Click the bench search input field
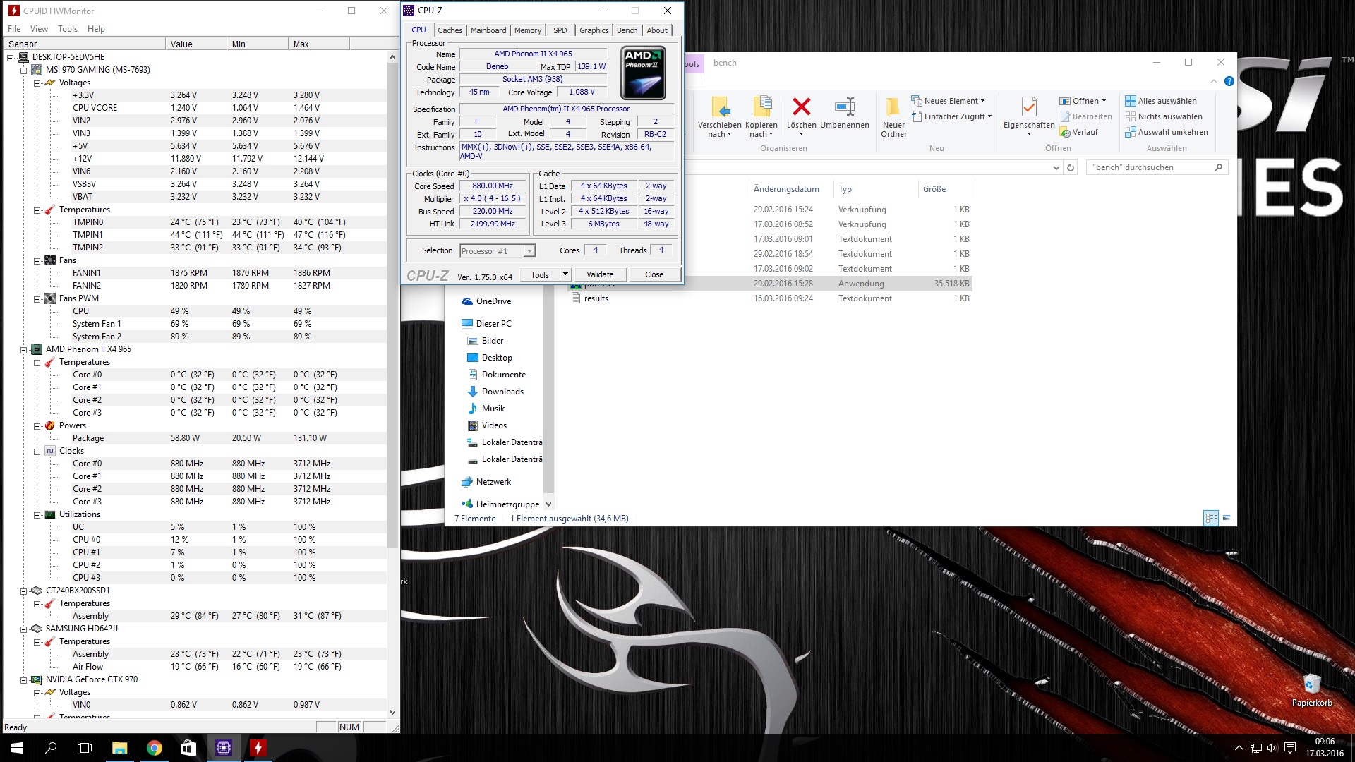 (1149, 167)
